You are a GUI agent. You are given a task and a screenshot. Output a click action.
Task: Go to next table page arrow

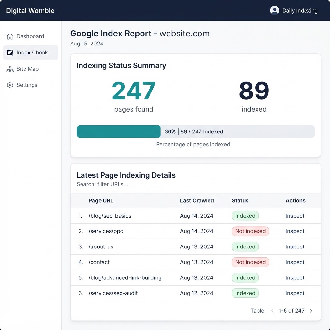coord(311,311)
